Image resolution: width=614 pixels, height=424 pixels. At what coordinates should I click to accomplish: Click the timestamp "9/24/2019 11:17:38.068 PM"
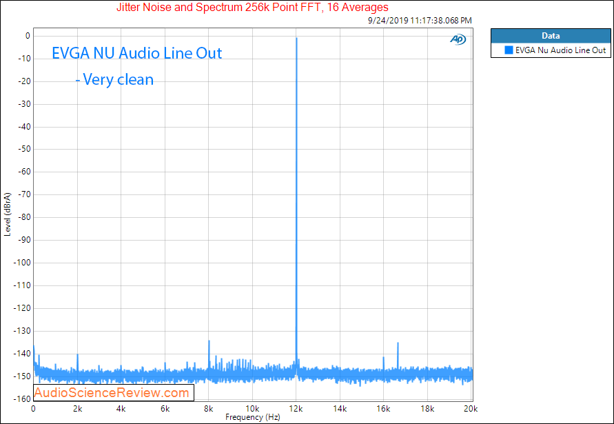tap(420, 21)
